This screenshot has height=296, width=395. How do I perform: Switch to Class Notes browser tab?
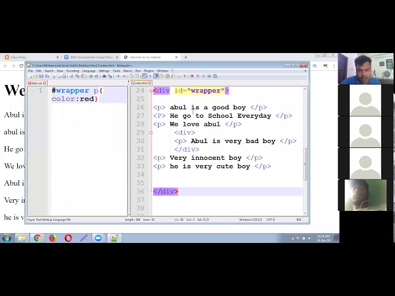(x=31, y=57)
